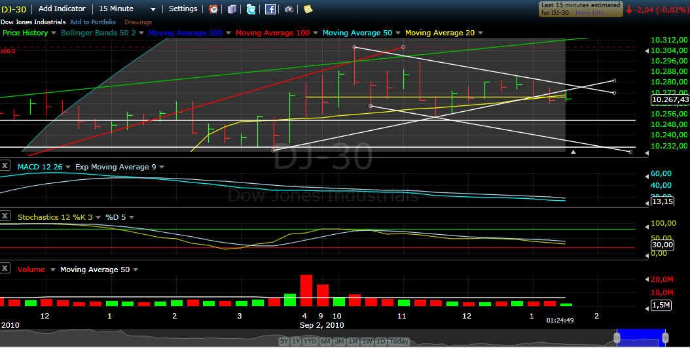Expand the Volume dropdown arrow
Screen dimensions: 690x348
tap(53, 270)
